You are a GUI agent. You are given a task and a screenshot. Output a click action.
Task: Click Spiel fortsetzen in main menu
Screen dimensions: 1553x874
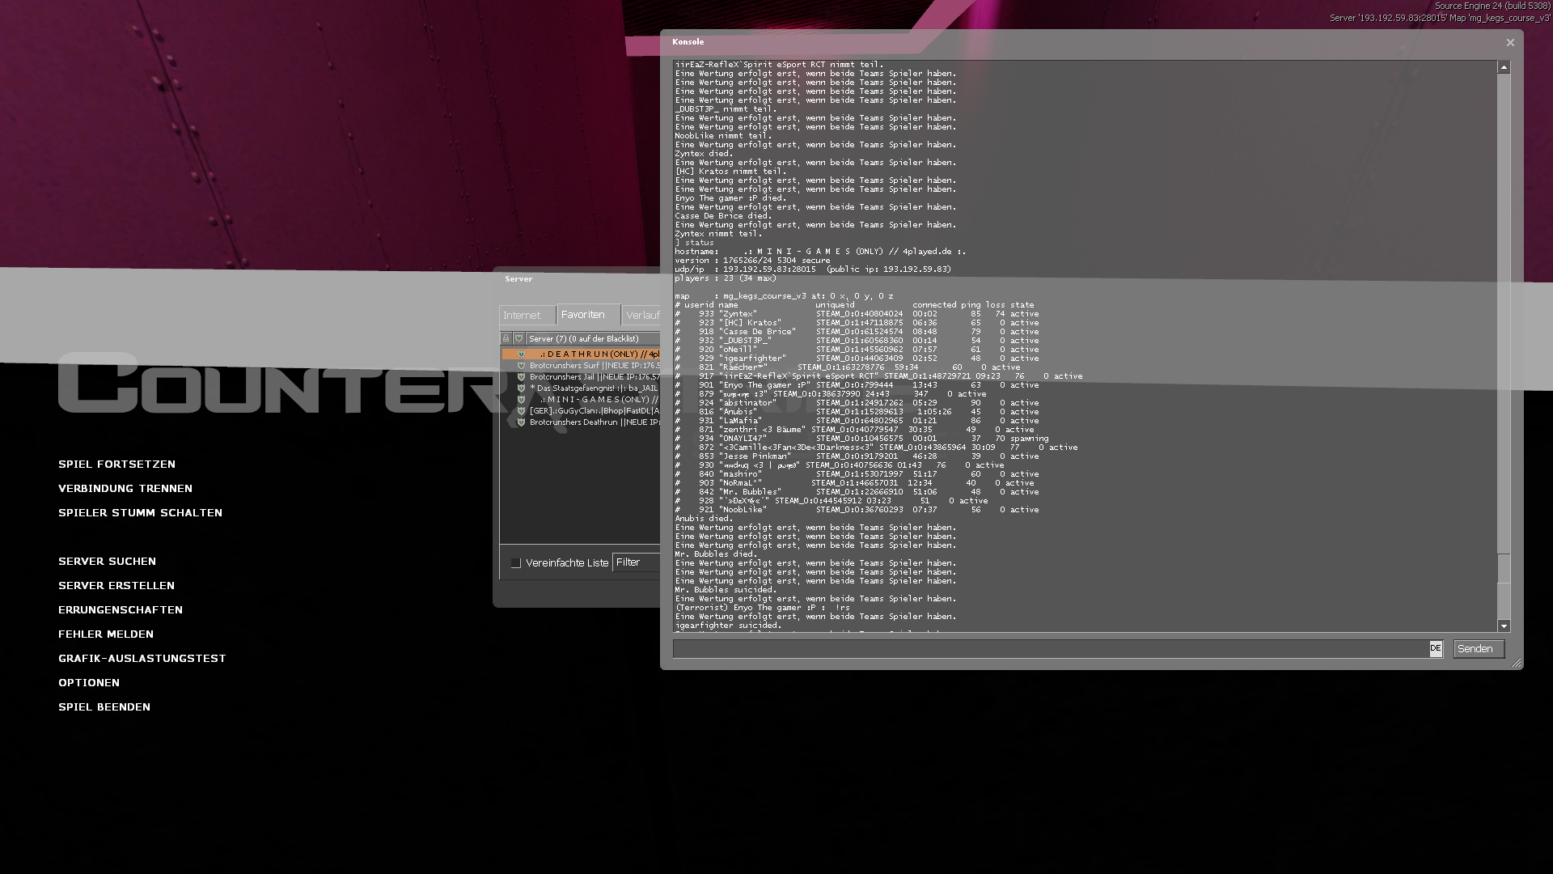tap(116, 464)
